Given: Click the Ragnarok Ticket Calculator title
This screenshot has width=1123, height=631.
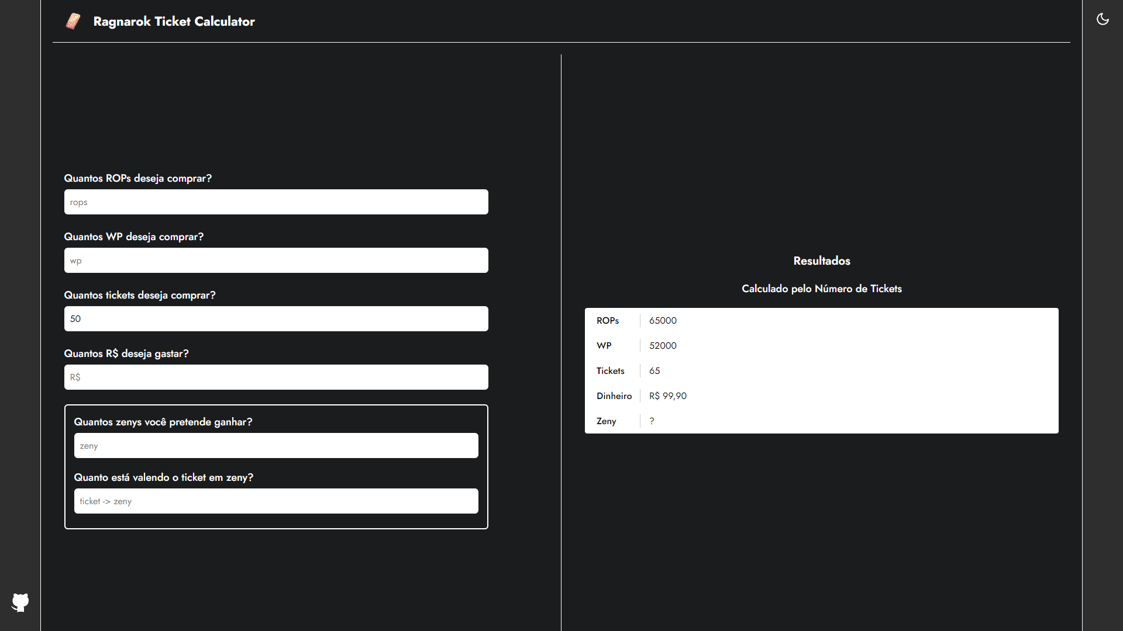Looking at the screenshot, I should [x=174, y=22].
